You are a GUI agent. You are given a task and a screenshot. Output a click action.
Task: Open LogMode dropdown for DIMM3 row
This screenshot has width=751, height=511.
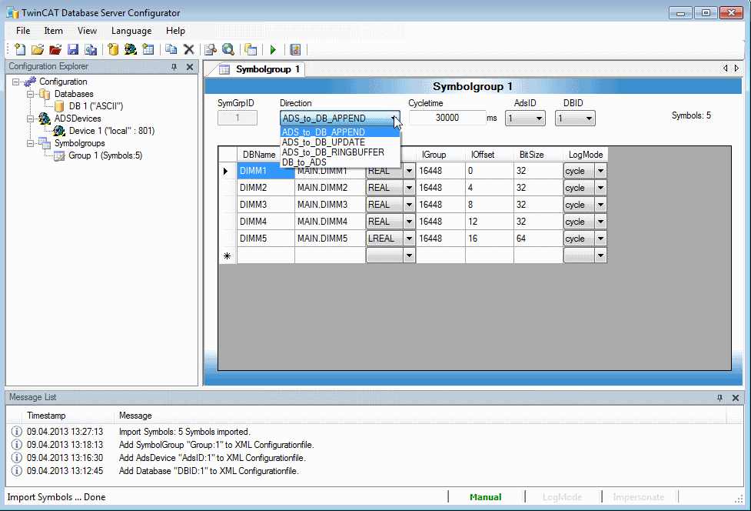click(x=600, y=205)
